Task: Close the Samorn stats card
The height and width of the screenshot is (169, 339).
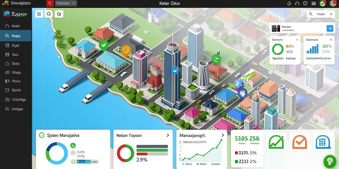Action: 297,40
